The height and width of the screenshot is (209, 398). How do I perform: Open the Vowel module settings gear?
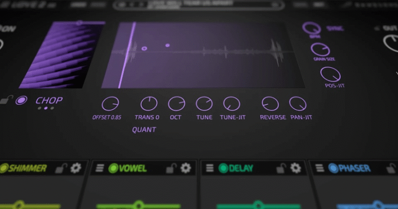186,168
